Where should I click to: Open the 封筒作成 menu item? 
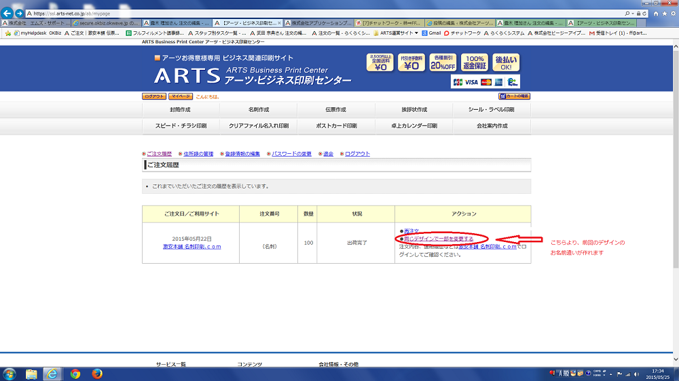coord(180,110)
